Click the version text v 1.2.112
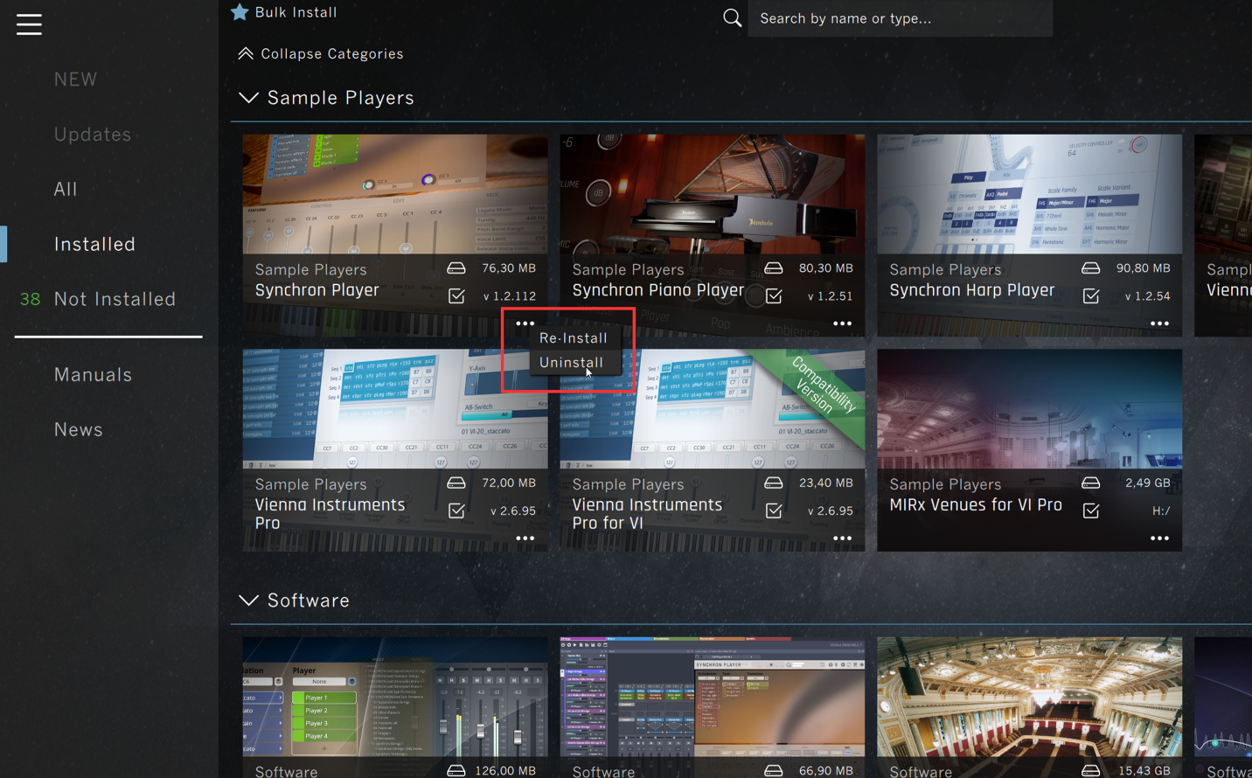 [510, 296]
